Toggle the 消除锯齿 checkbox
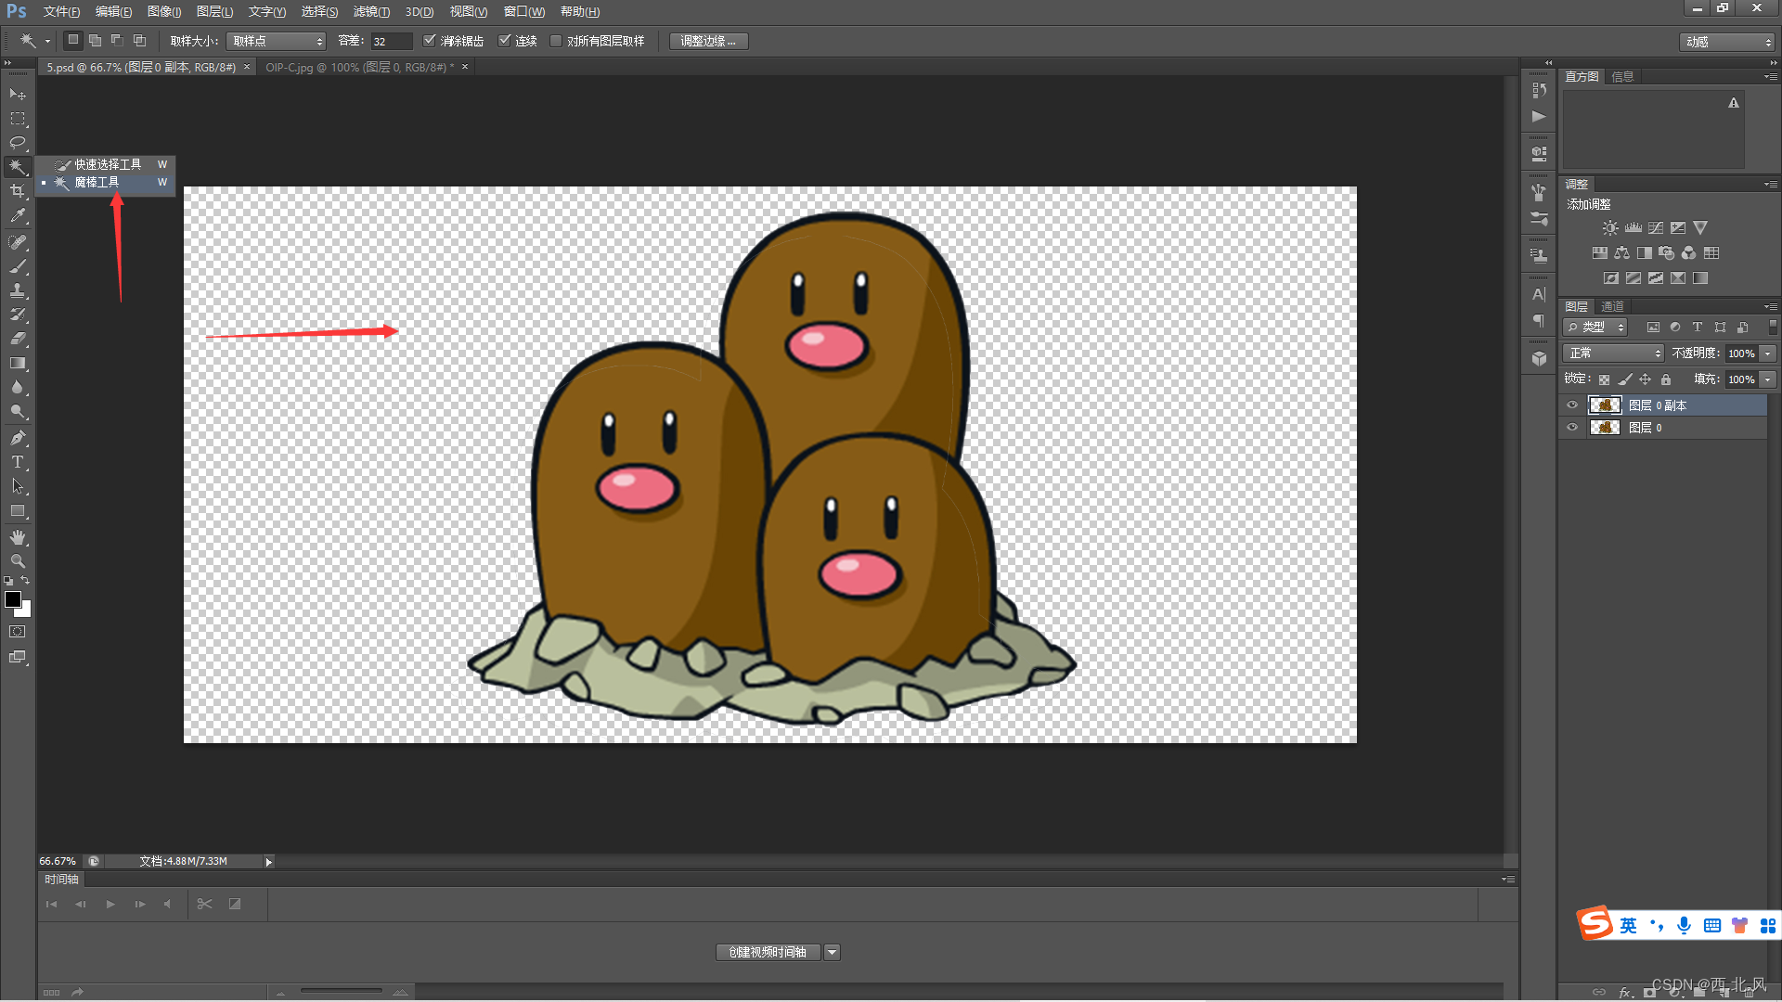The height and width of the screenshot is (1002, 1782). 430,41
